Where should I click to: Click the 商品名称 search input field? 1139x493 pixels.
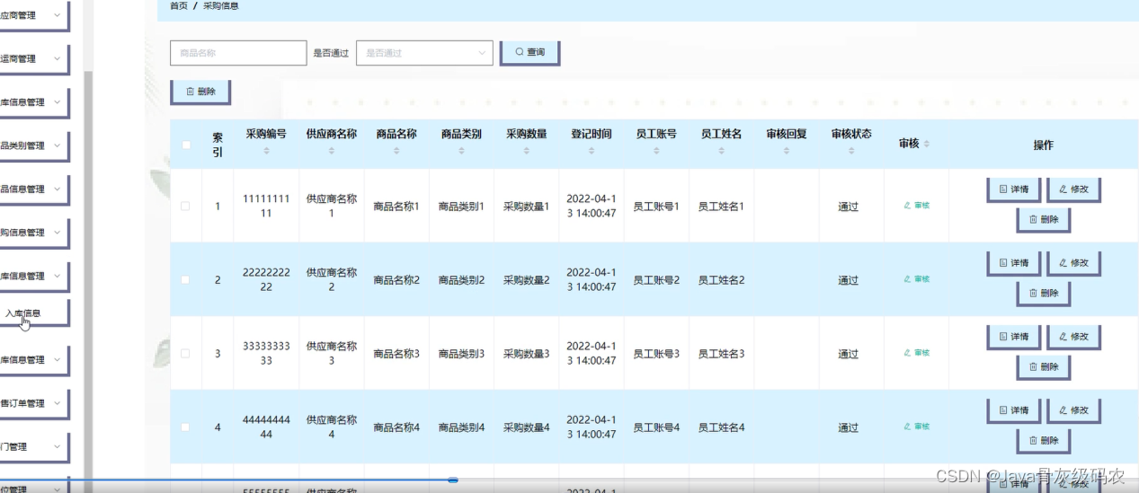coord(238,53)
